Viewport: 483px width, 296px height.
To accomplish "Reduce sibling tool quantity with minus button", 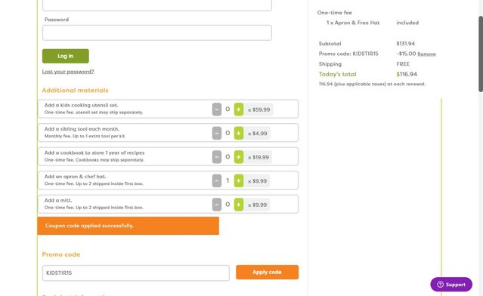I will 217,133.
